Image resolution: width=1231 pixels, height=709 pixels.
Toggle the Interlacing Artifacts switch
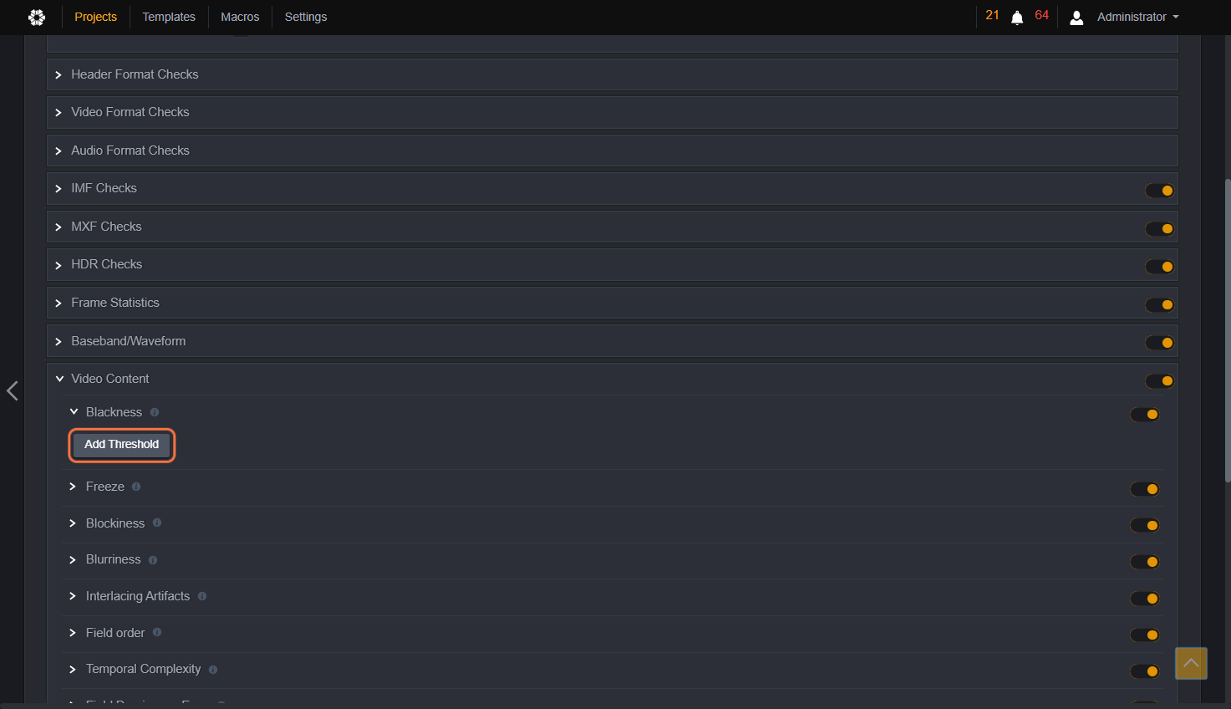1144,599
